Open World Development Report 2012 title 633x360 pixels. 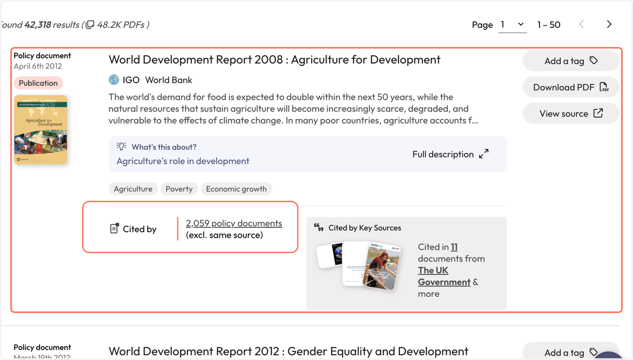[288, 351]
